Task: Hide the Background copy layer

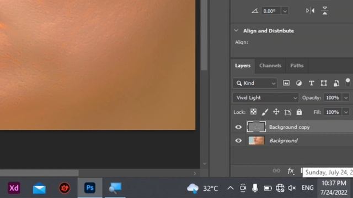Action: 238,127
